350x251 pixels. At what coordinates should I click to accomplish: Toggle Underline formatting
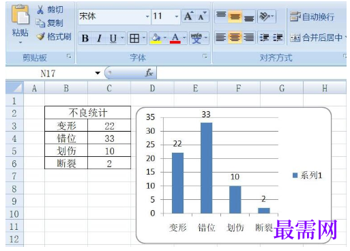[x=113, y=38]
